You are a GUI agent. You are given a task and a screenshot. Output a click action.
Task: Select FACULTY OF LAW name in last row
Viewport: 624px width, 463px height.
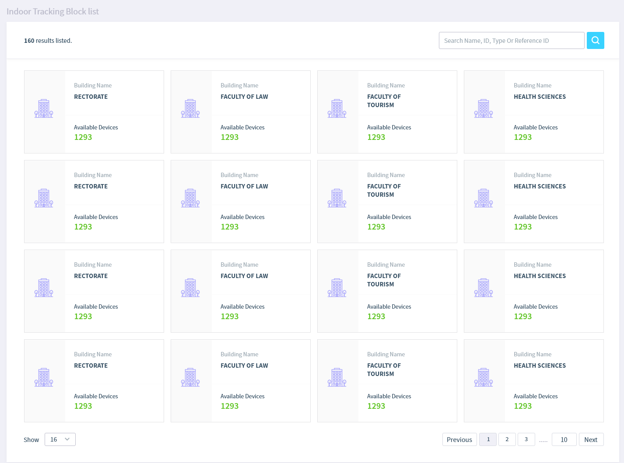[244, 366]
